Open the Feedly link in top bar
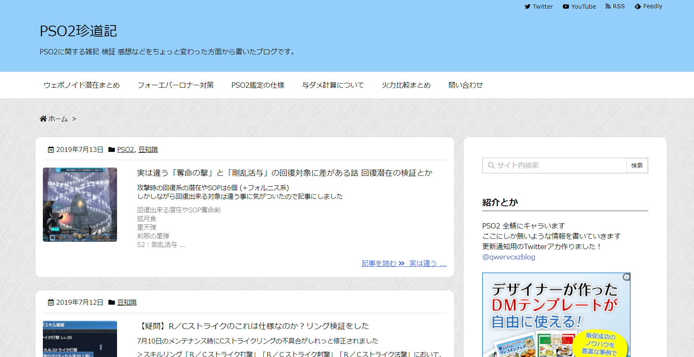694x357 pixels. (x=648, y=6)
